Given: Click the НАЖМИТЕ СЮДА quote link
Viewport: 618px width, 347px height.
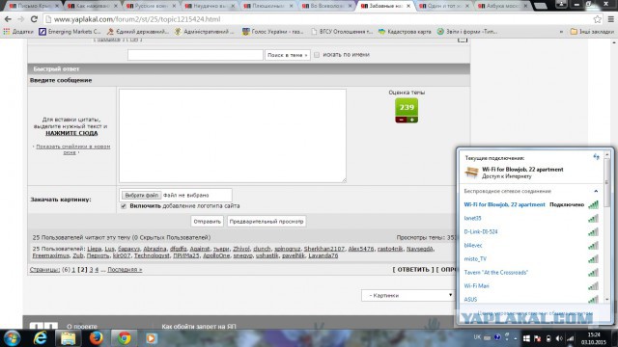Looking at the screenshot, I should click(71, 133).
